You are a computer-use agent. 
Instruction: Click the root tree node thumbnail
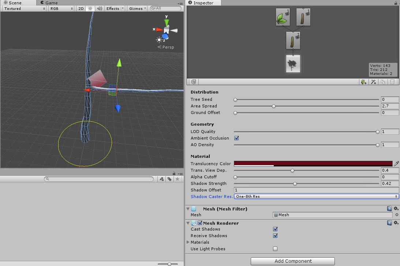coord(293,64)
